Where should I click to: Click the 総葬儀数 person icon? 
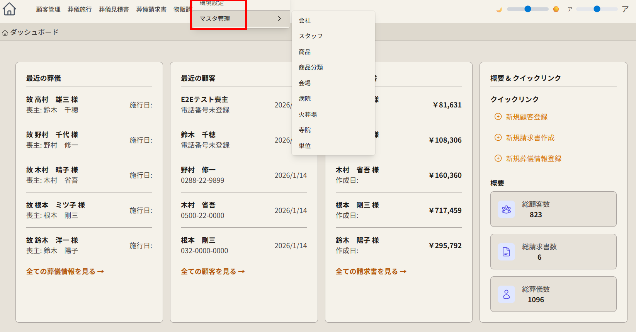click(x=506, y=295)
